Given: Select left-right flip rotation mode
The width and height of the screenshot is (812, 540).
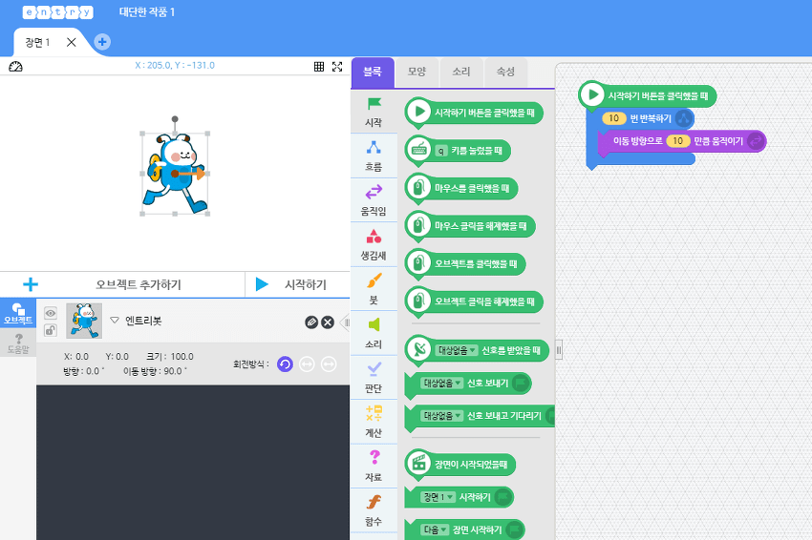Looking at the screenshot, I should coord(307,364).
